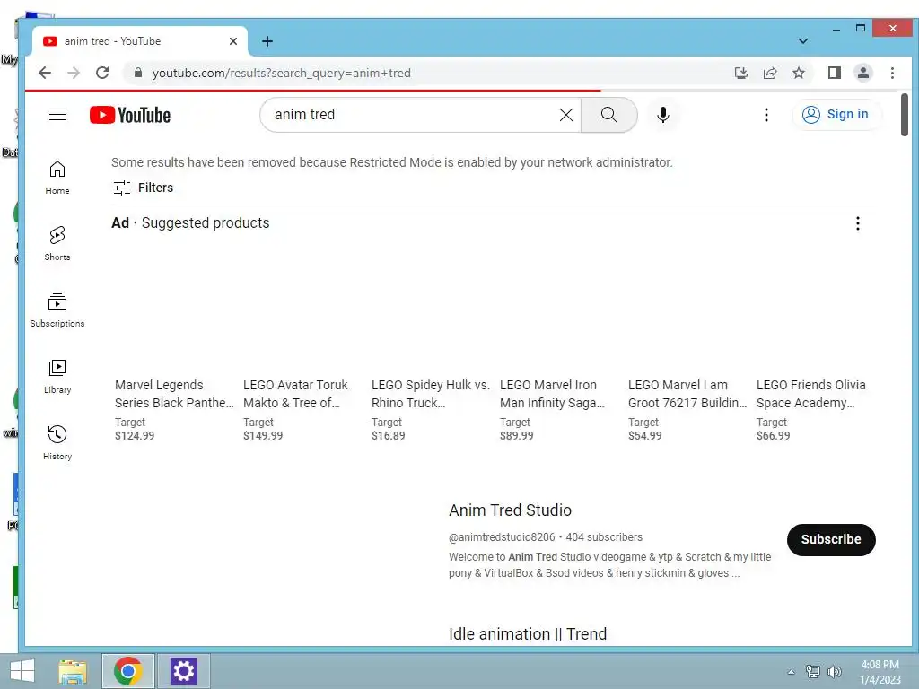Screen dimensions: 919x689
Task: Click the $16.89 price
Action: tap(388, 436)
